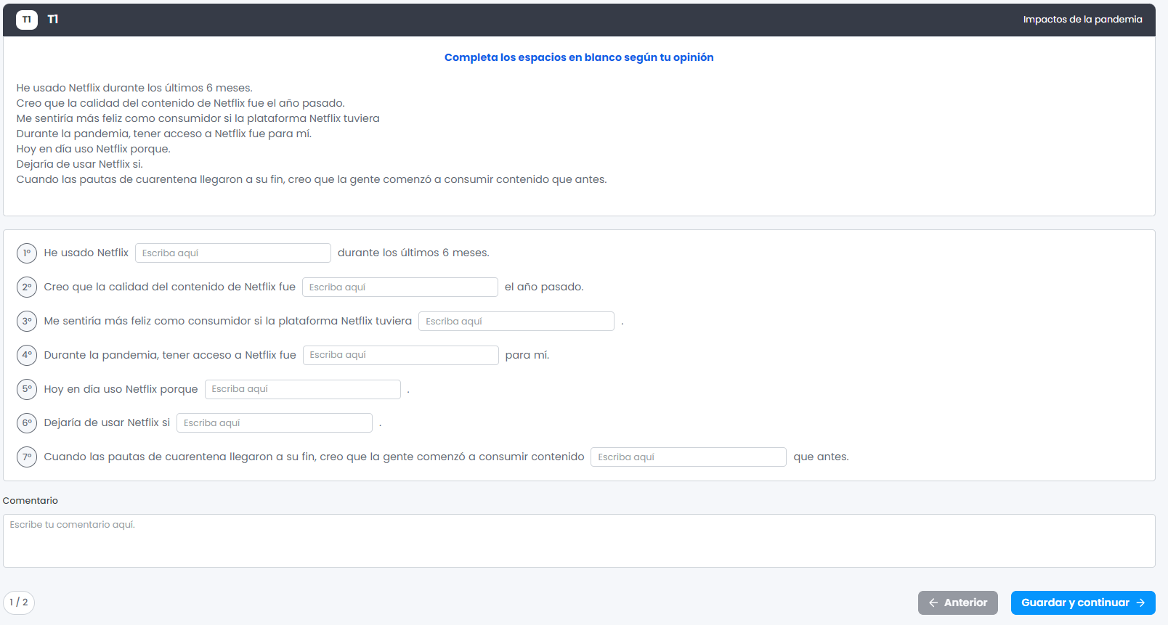The height and width of the screenshot is (625, 1168).
Task: Click the 7º question number badge
Action: [x=27, y=457]
